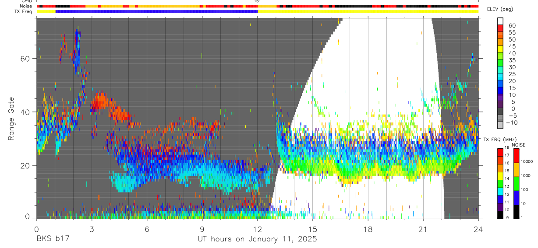This screenshot has width=538, height=248.
Task: Click the x-axis tick label '6'
Action: click(x=147, y=229)
